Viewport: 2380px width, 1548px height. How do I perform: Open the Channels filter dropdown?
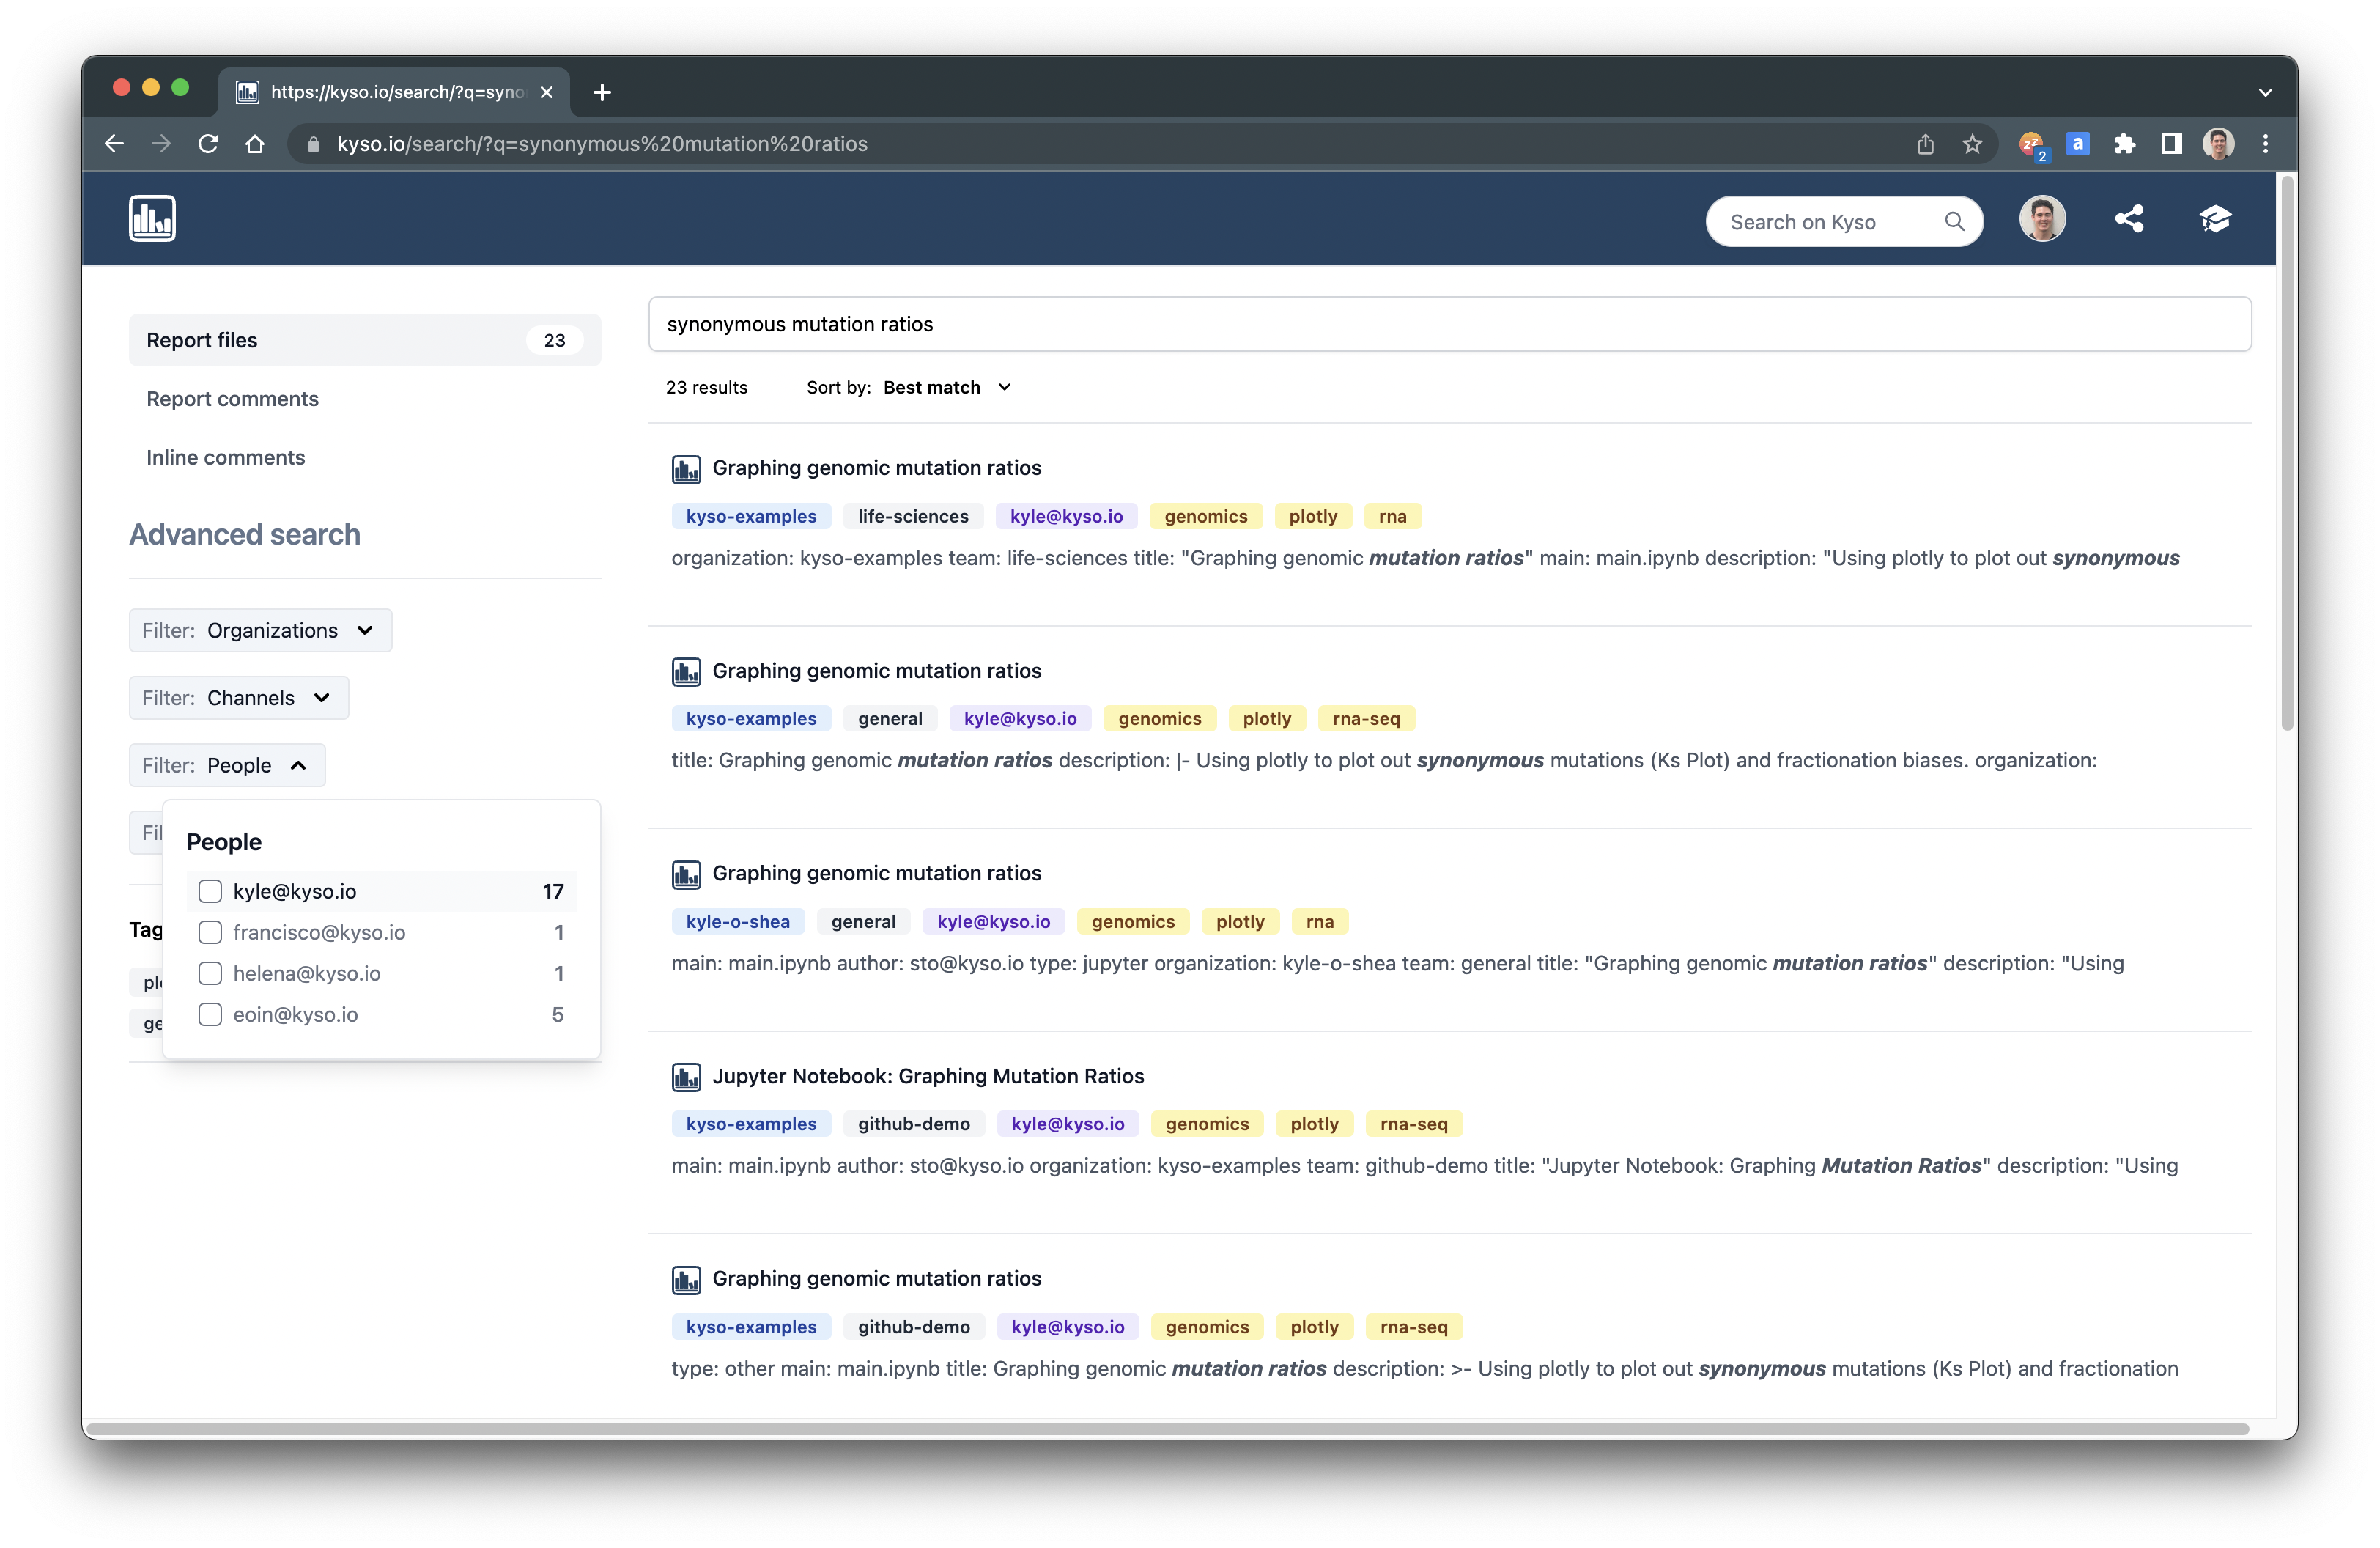[238, 698]
